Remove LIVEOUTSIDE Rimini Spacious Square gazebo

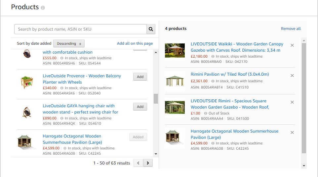[292, 102]
